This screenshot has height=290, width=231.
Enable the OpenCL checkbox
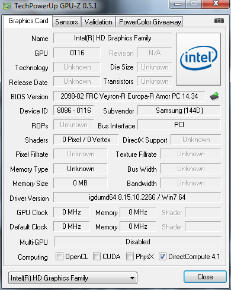(x=59, y=257)
